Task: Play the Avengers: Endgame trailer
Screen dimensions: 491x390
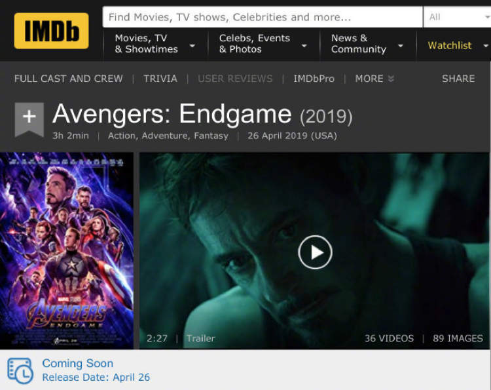Action: [x=315, y=252]
